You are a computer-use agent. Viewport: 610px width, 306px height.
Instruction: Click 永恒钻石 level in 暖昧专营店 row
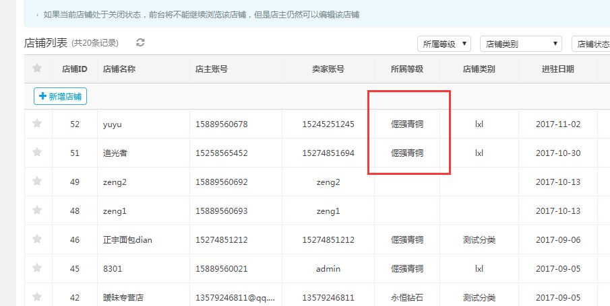pos(407,298)
